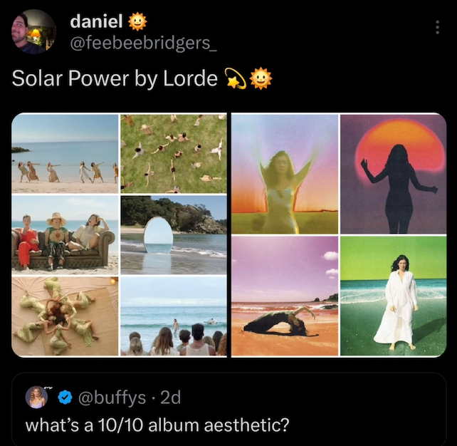
Task: Click daniel's profile avatar picture
Action: tap(33, 31)
